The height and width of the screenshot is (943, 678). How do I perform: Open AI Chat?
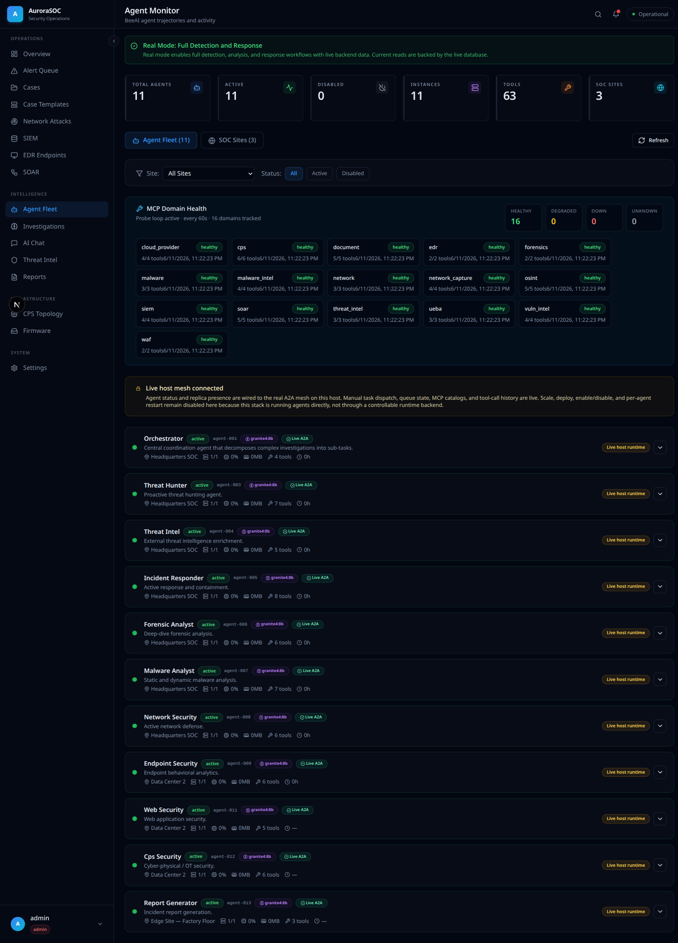pos(57,243)
